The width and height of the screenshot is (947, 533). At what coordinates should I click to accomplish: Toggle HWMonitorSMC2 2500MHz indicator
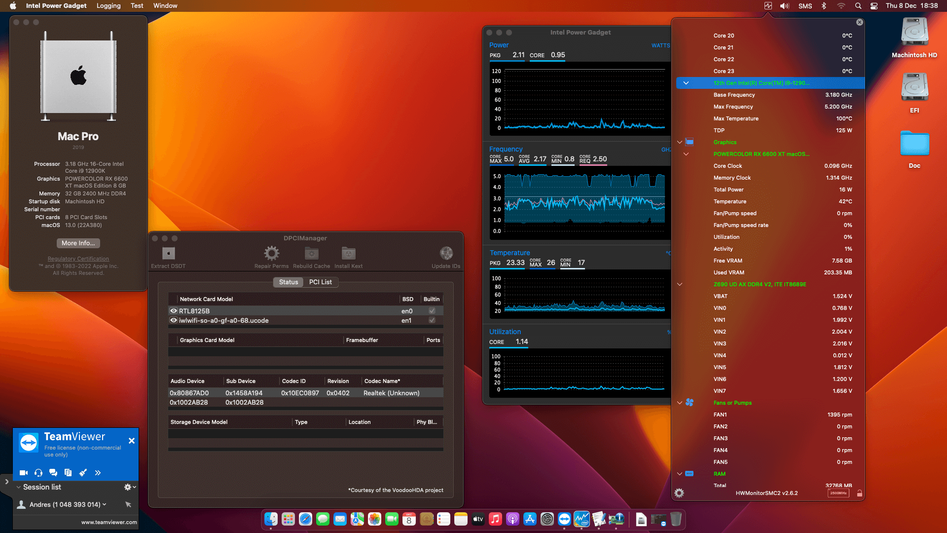point(838,493)
